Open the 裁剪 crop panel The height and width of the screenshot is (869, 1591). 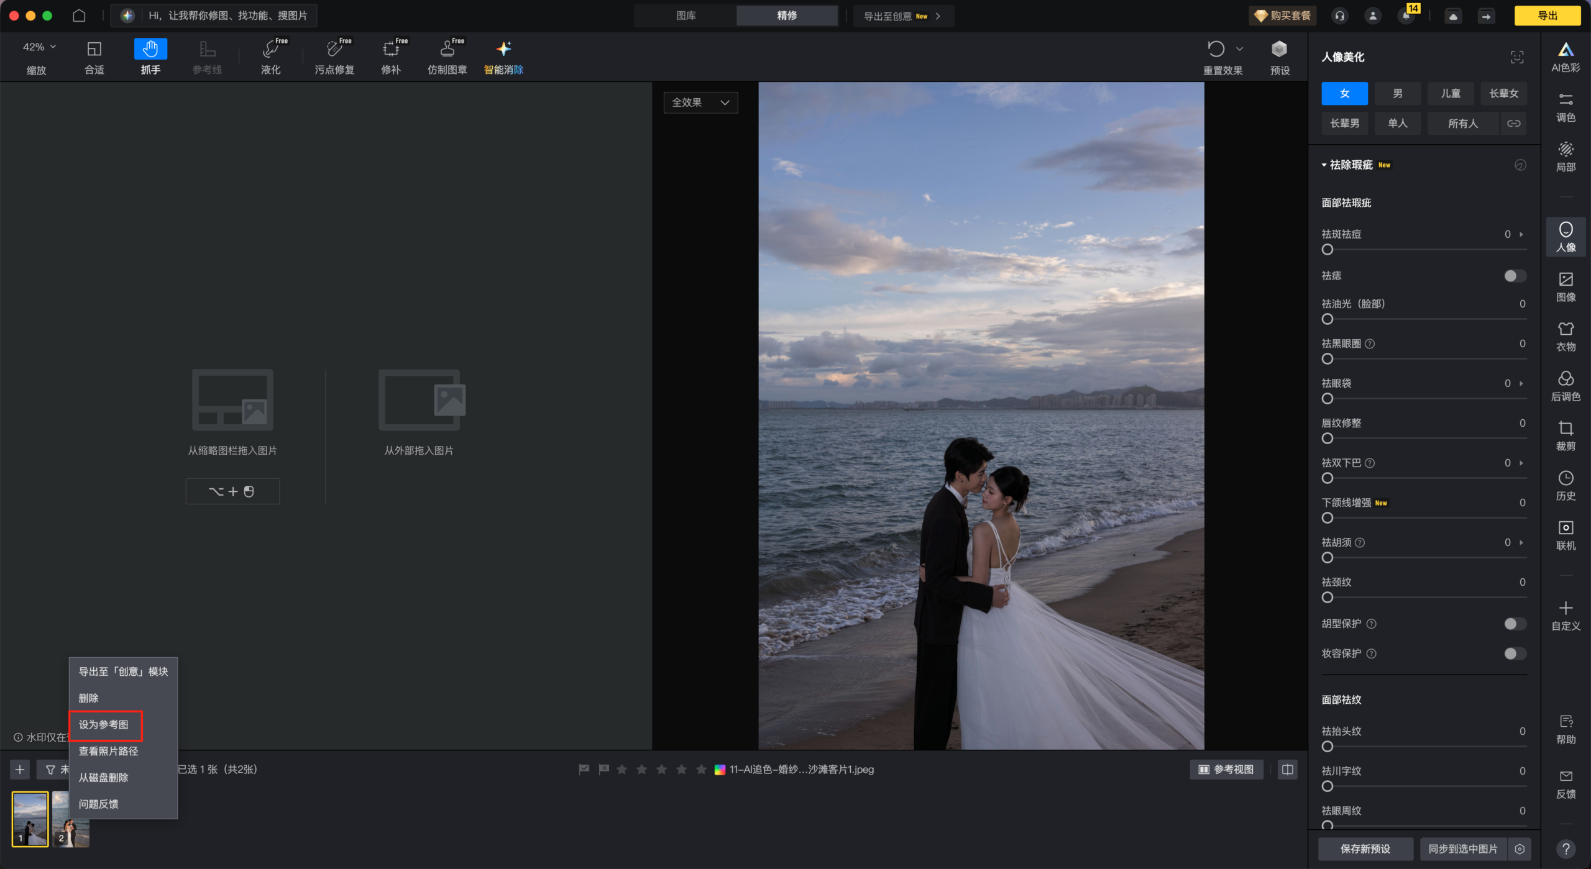(x=1565, y=435)
